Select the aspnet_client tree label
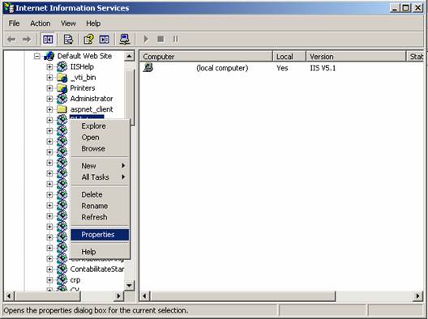This screenshot has height=319, width=428. [92, 109]
